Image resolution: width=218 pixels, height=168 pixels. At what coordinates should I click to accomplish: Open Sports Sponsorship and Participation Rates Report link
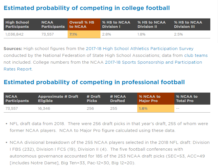[154, 62]
